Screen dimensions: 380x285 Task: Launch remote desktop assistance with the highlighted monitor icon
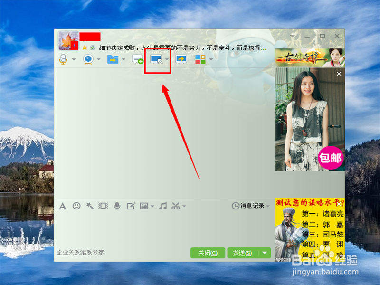coord(157,59)
